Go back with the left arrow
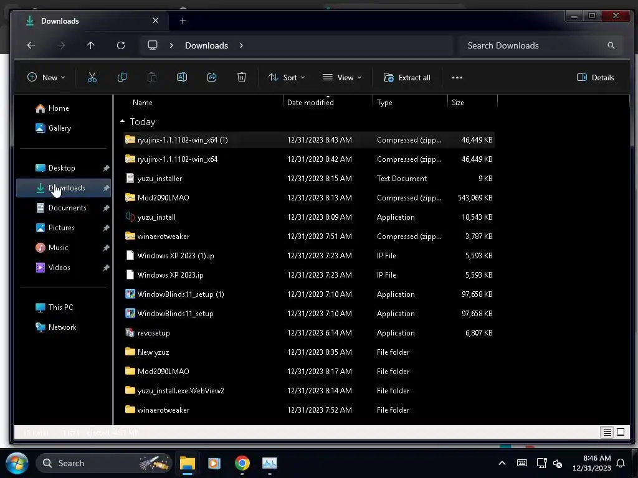Viewport: 638px width, 478px height. click(31, 45)
